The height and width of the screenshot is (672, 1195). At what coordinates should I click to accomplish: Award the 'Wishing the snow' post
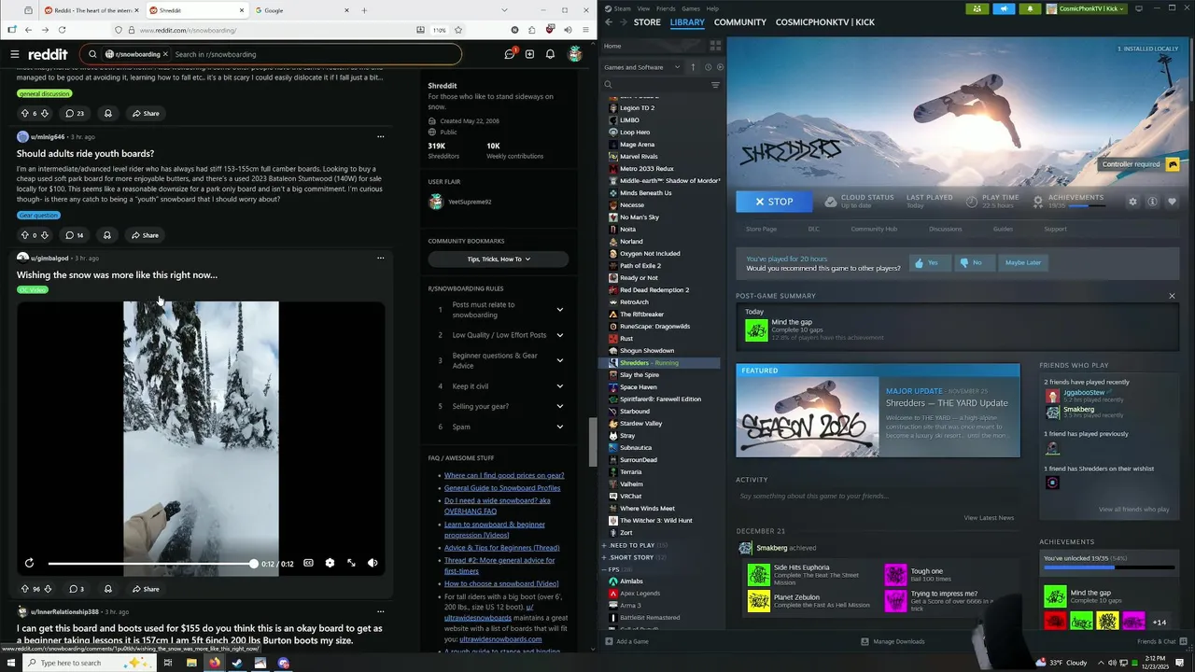click(x=107, y=589)
